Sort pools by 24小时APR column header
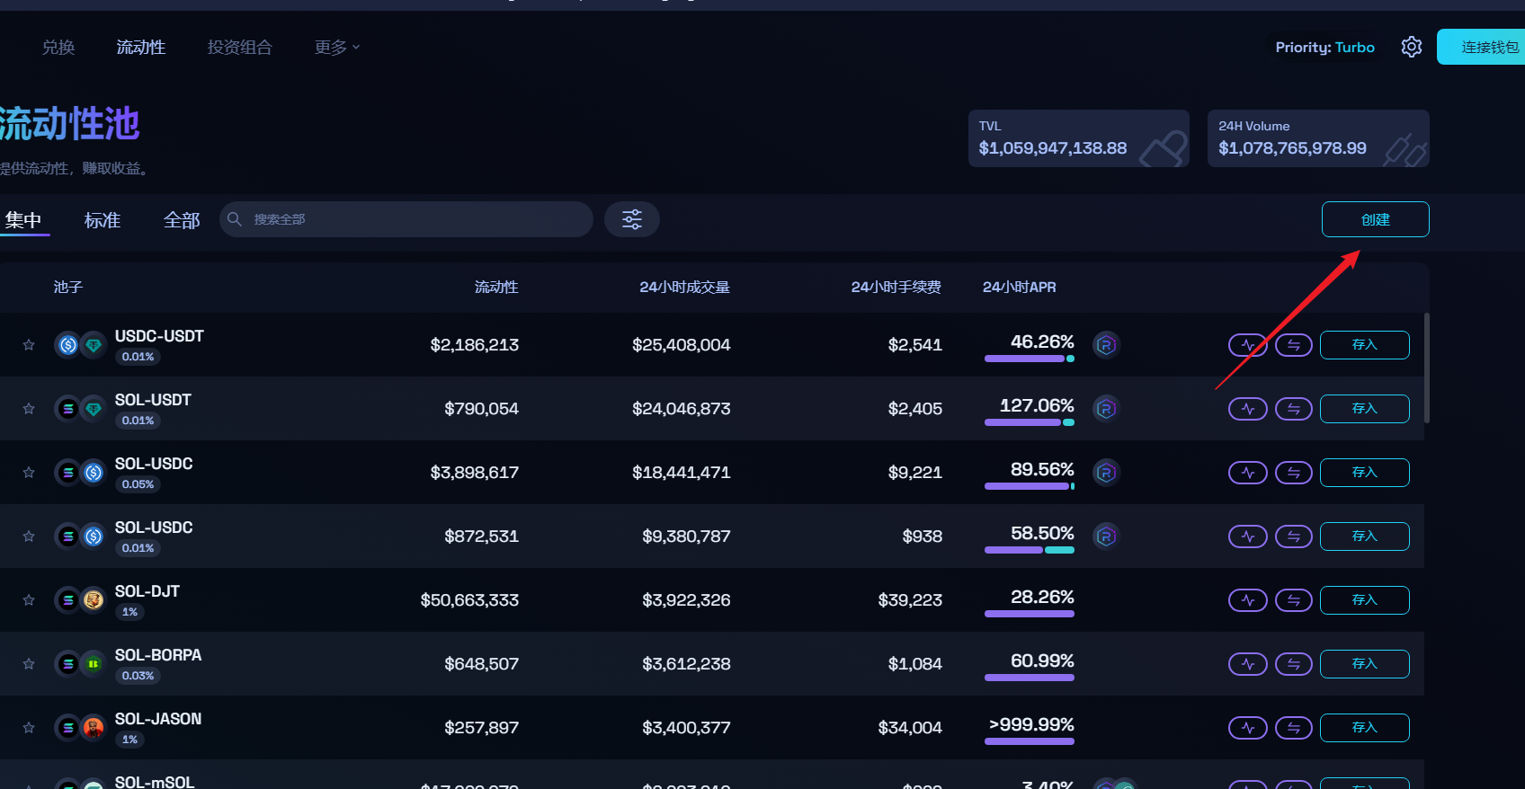Image resolution: width=1525 pixels, height=789 pixels. [x=1019, y=288]
